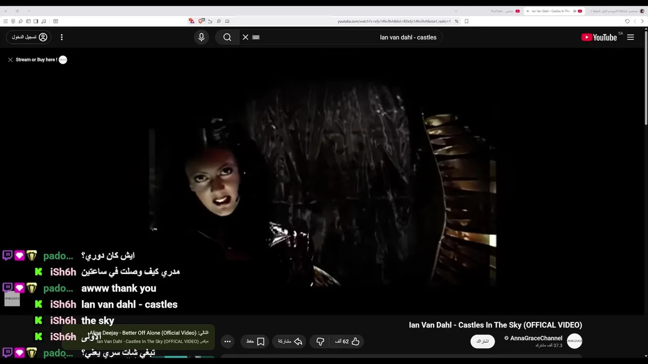Navigate forward with the browser arrow
The height and width of the screenshot is (364, 648).
point(635,21)
